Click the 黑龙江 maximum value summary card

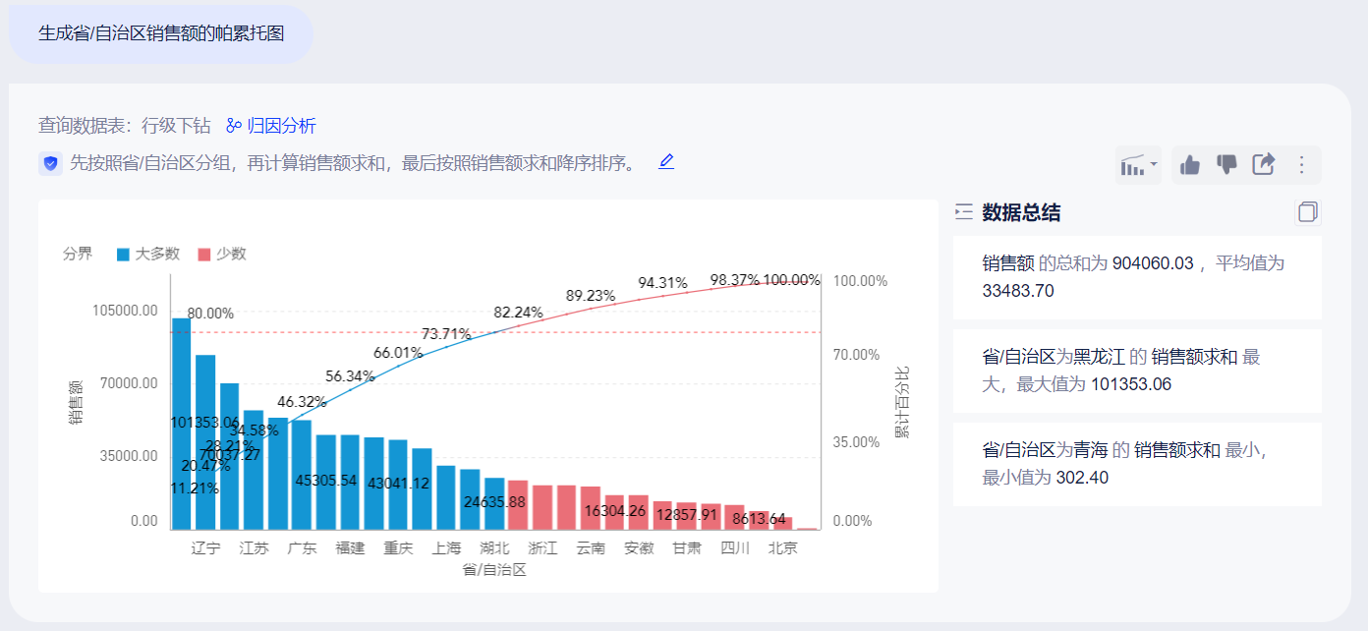coord(1137,371)
